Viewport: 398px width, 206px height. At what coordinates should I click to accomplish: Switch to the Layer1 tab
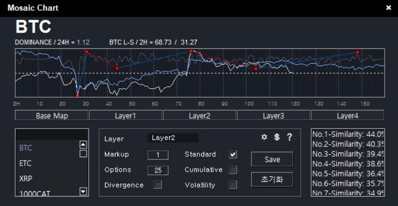pos(125,116)
